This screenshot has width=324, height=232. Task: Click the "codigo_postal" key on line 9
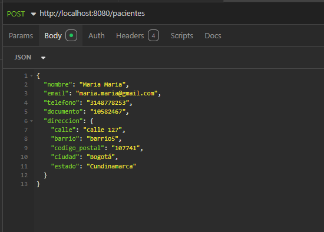point(78,148)
